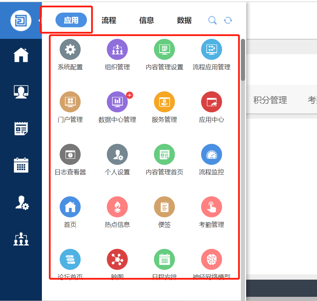The height and width of the screenshot is (301, 317).
Task: Open the 组织管理 app icon
Action: [117, 49]
